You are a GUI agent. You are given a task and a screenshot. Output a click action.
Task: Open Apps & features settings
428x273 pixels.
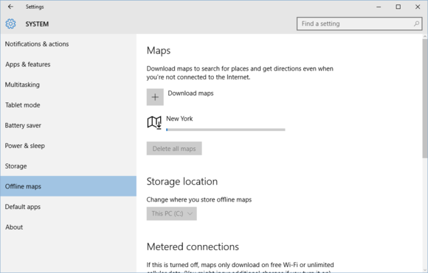point(68,65)
